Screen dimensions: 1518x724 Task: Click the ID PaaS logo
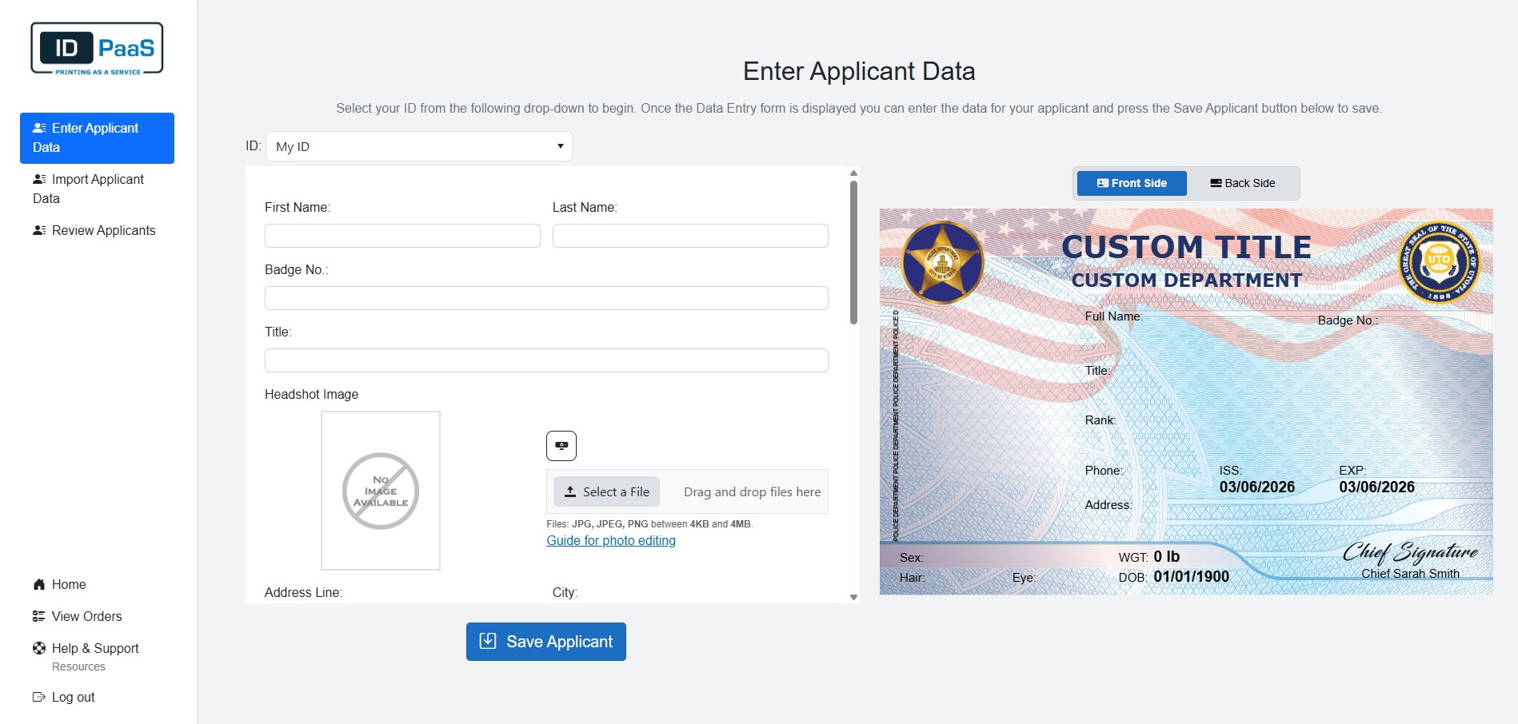coord(96,48)
